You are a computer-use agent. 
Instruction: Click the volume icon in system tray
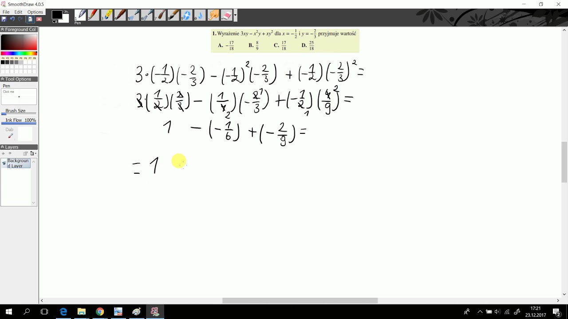coord(497,312)
